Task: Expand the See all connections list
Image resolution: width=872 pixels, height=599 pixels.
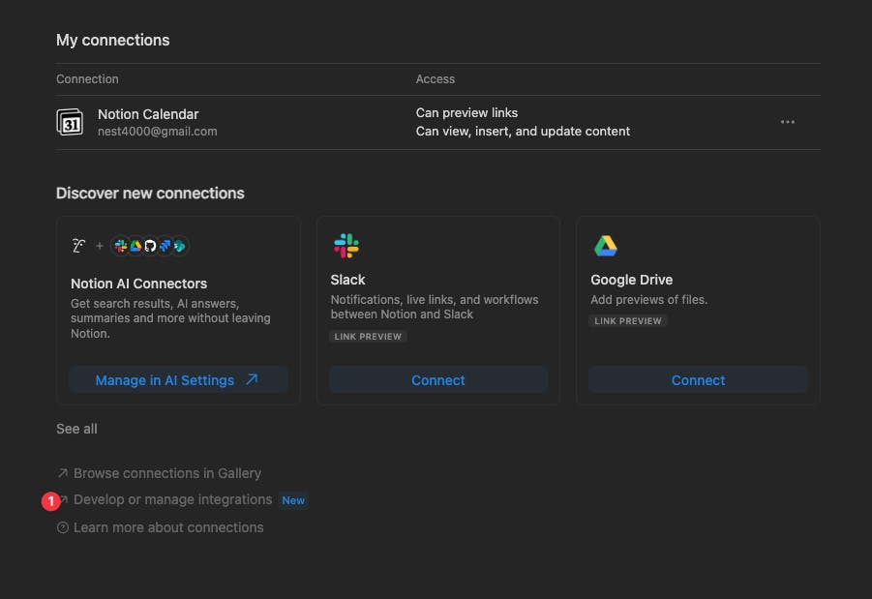Action: click(x=76, y=429)
